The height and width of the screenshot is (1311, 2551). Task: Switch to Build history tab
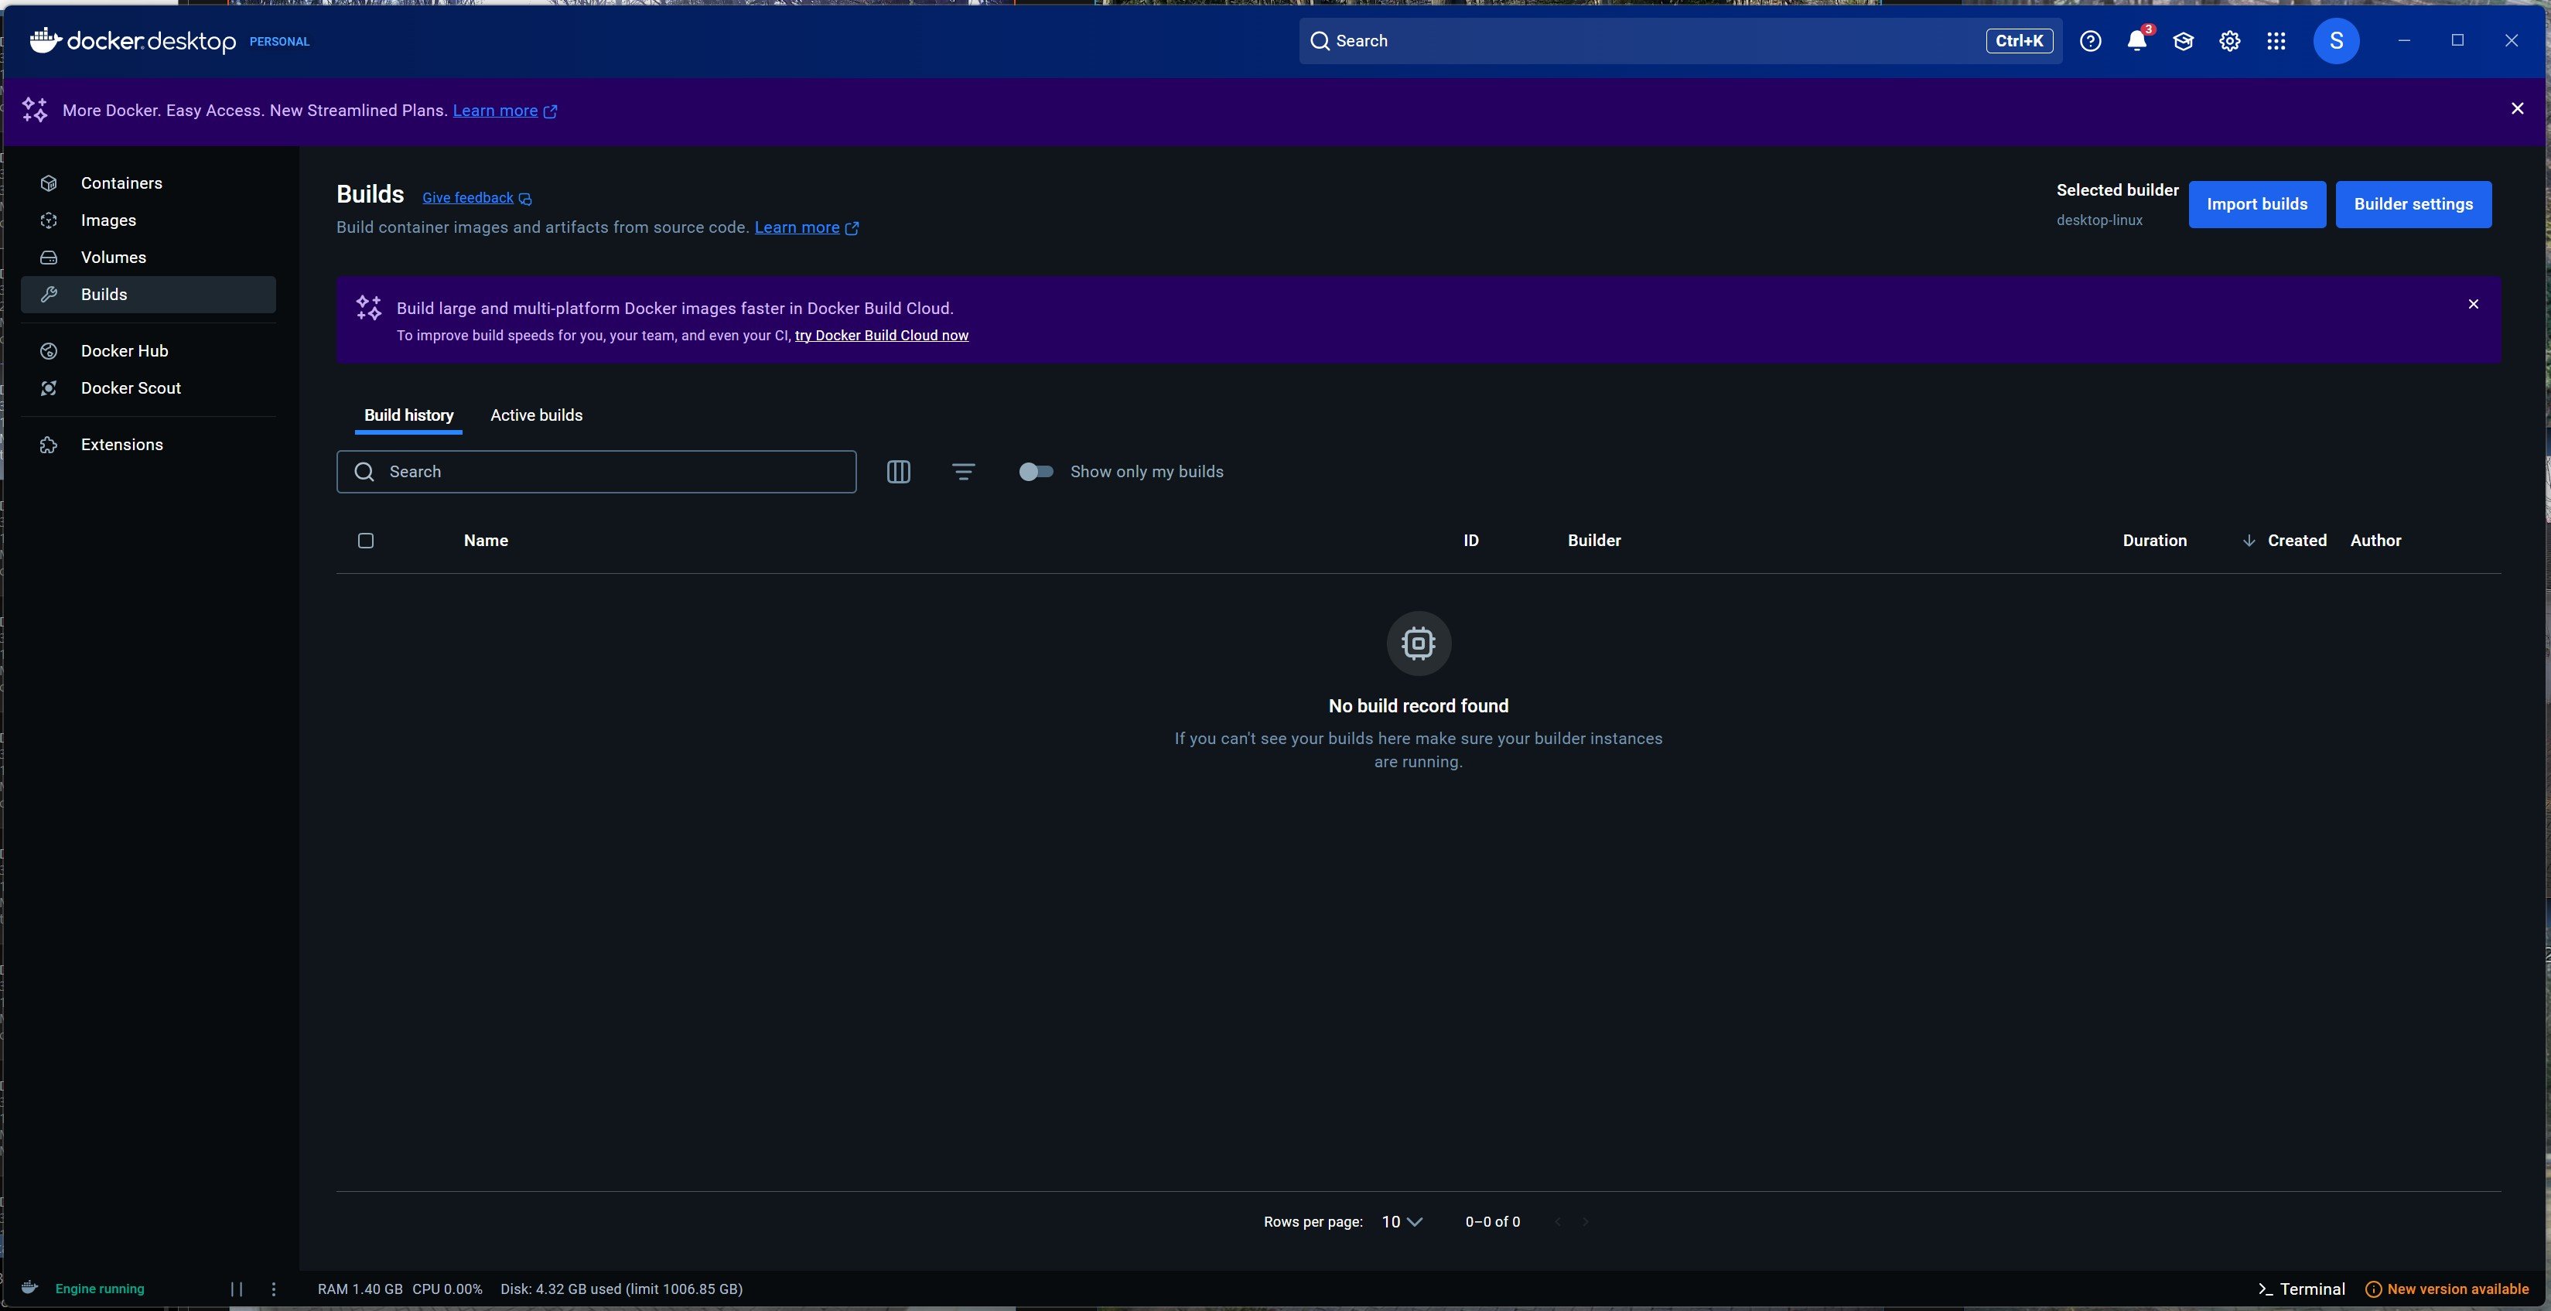[409, 415]
